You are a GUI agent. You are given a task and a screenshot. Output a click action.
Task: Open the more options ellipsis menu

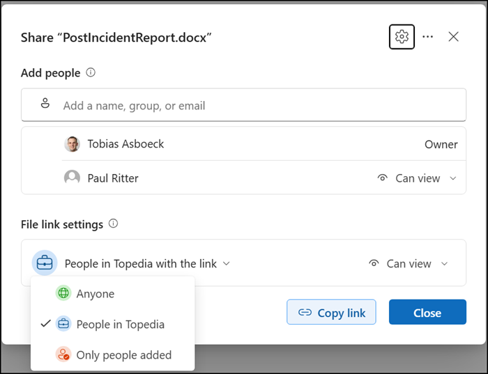(427, 37)
